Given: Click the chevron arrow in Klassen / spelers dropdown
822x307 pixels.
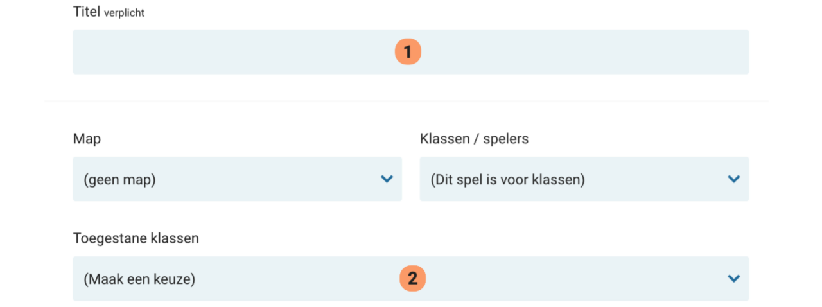Looking at the screenshot, I should tap(733, 179).
